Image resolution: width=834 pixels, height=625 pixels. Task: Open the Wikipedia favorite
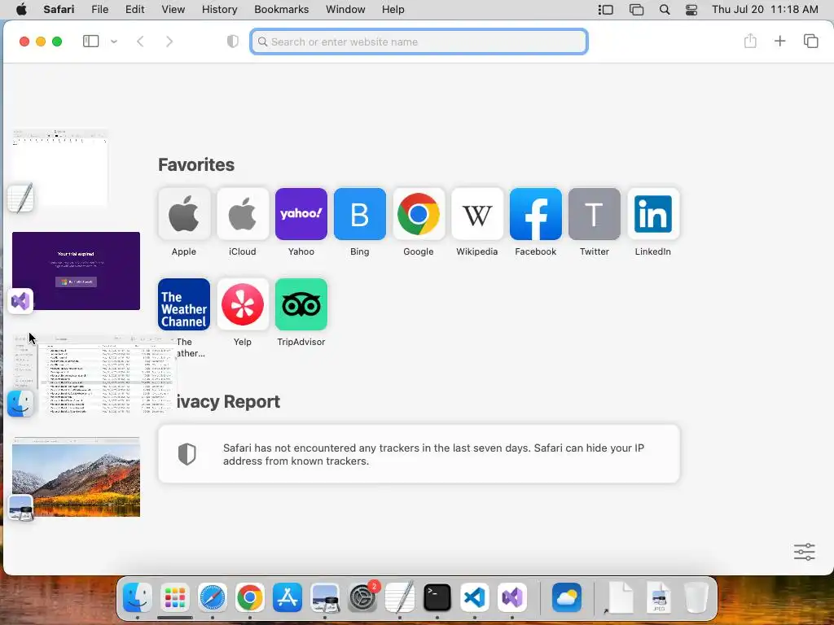tap(477, 214)
